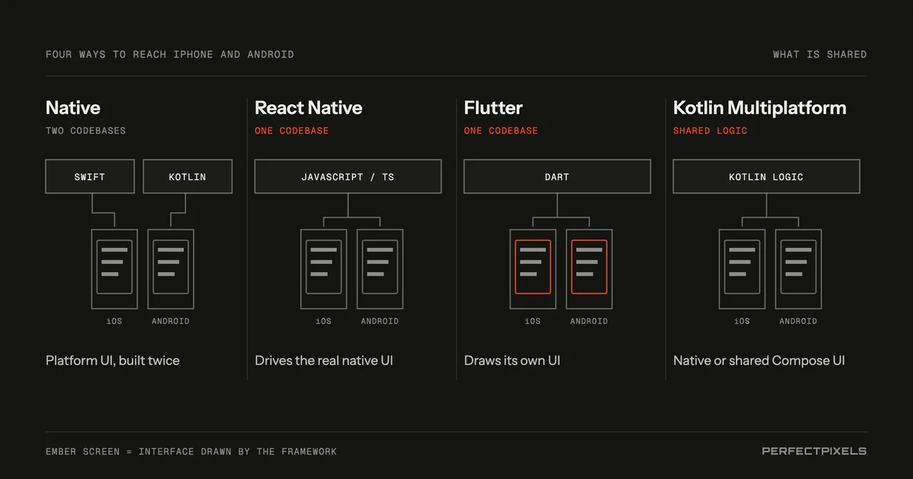Click the React Native heading
Image resolution: width=913 pixels, height=479 pixels.
[308, 108]
